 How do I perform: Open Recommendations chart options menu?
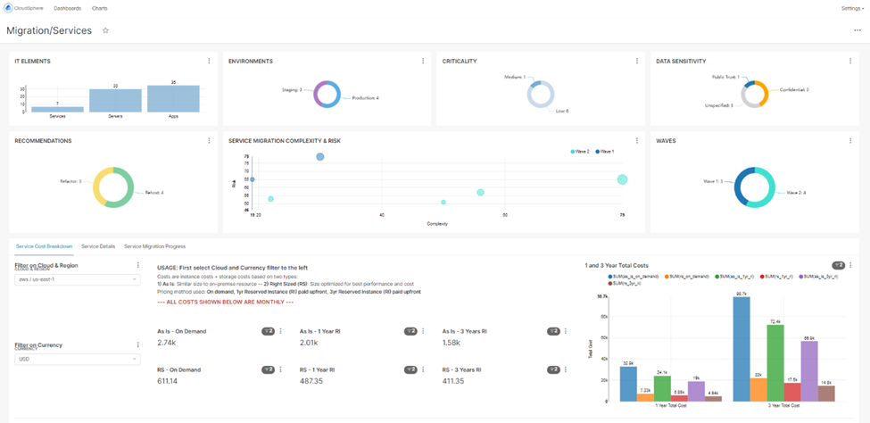tap(209, 141)
